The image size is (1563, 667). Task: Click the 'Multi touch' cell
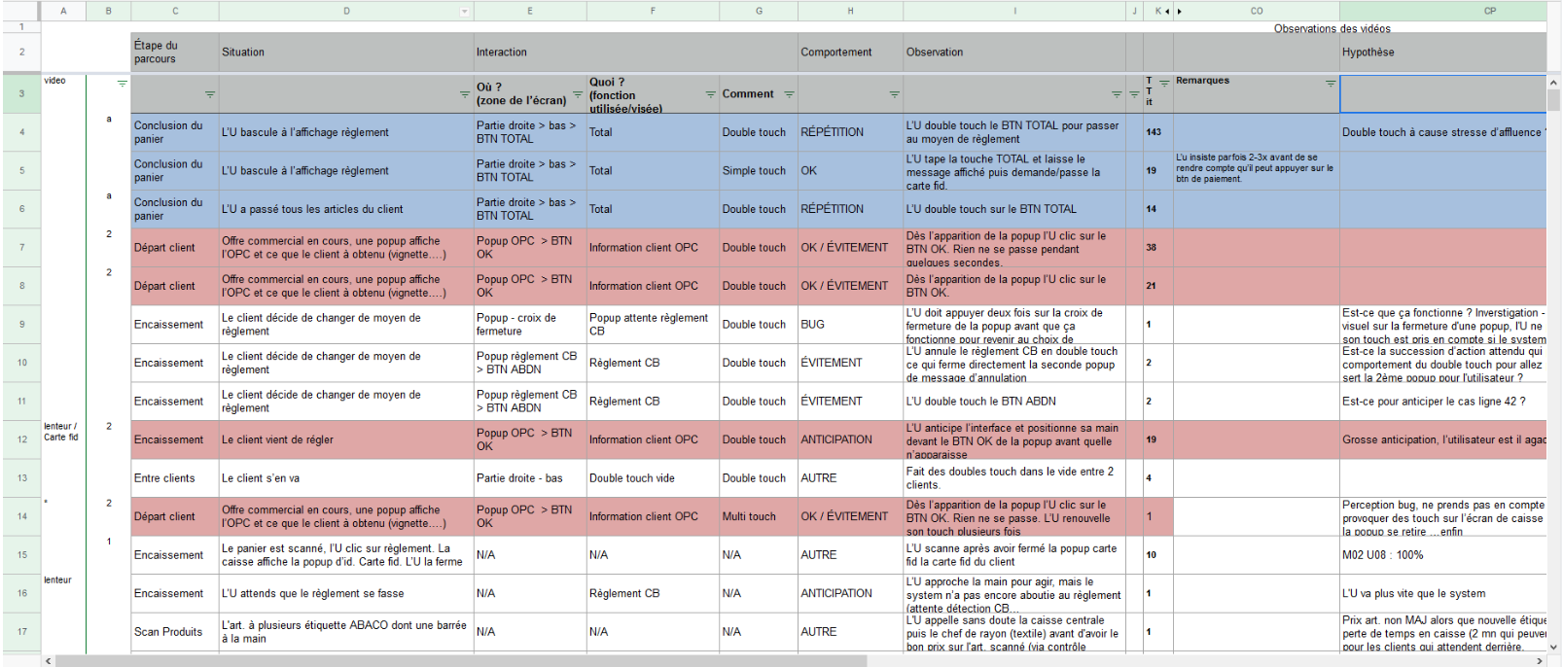tap(759, 516)
